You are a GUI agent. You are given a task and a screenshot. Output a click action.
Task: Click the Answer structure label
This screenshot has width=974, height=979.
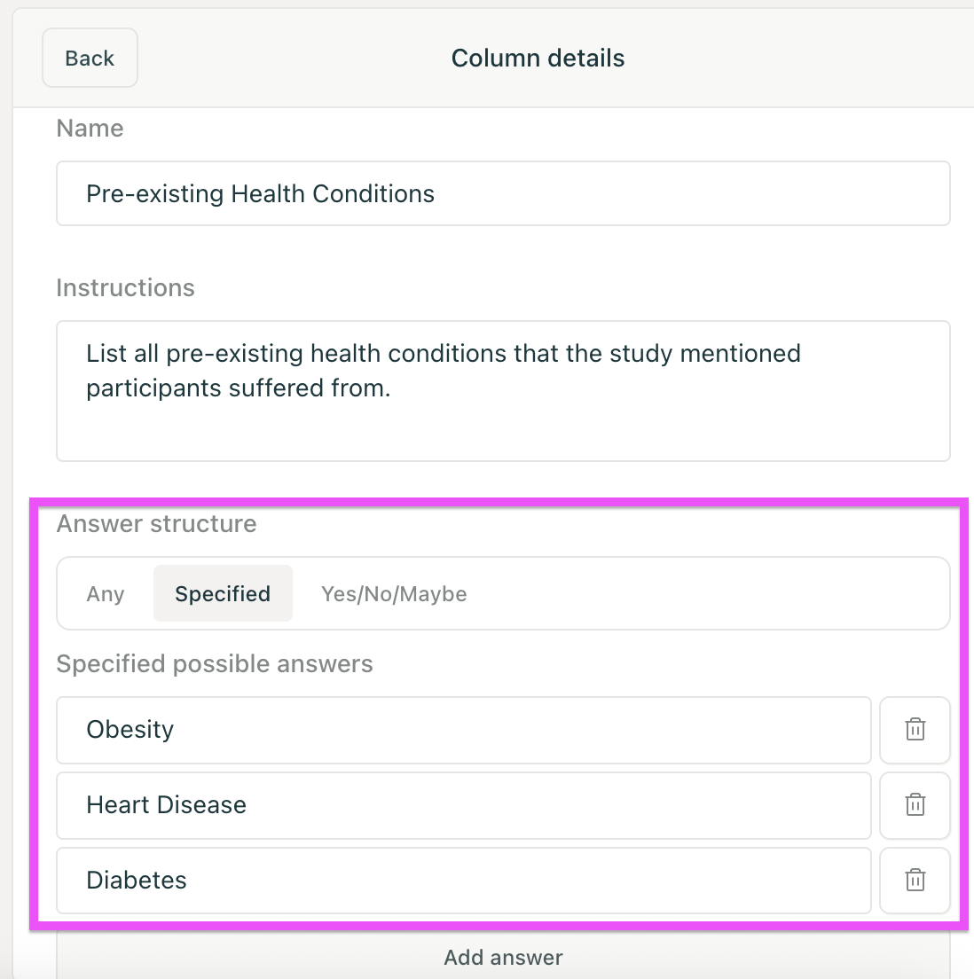tap(156, 524)
